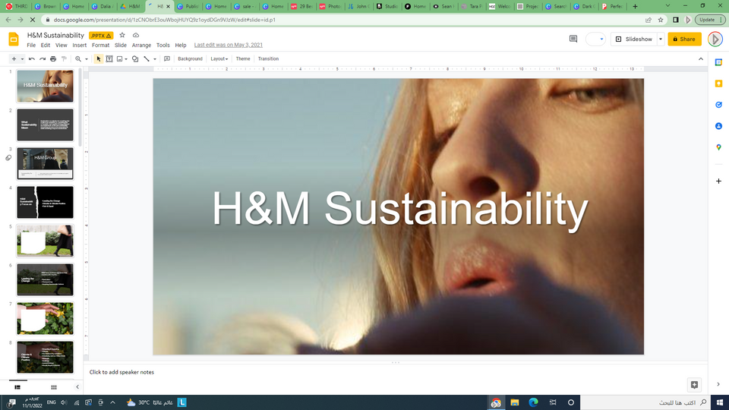
Task: Open Google Maps side panel
Action: pos(718,147)
